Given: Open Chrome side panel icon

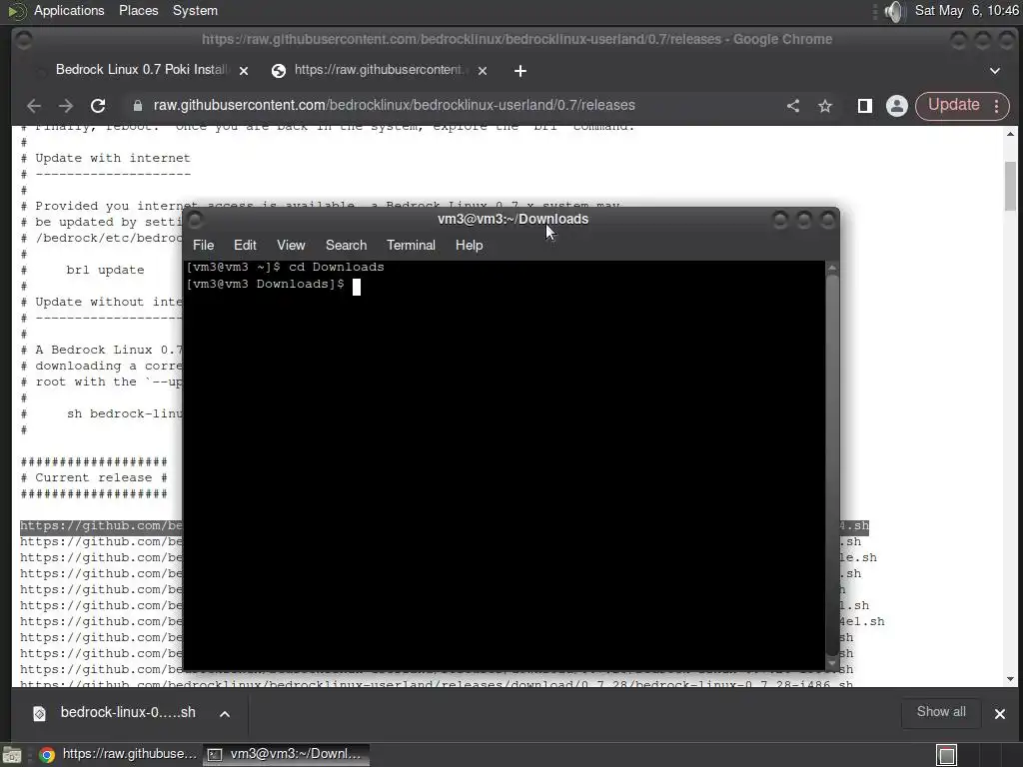Looking at the screenshot, I should click(864, 106).
